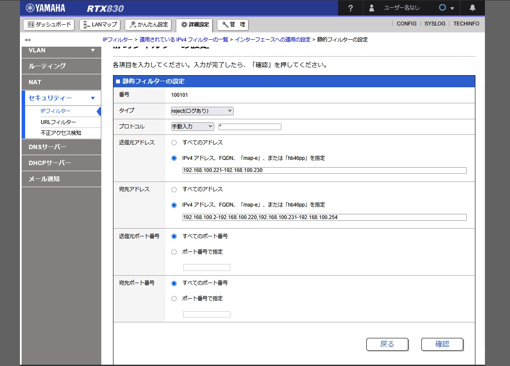
Task: Click the source address input field
Action: pos(325,171)
